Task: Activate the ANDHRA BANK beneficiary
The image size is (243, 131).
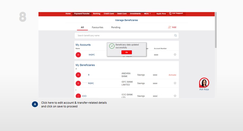Action: pos(172,75)
